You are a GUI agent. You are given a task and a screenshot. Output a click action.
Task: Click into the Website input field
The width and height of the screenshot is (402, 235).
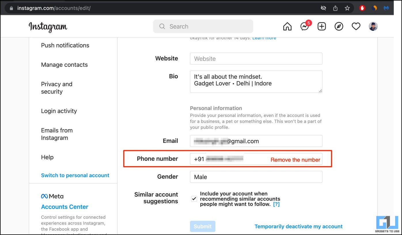click(x=256, y=58)
